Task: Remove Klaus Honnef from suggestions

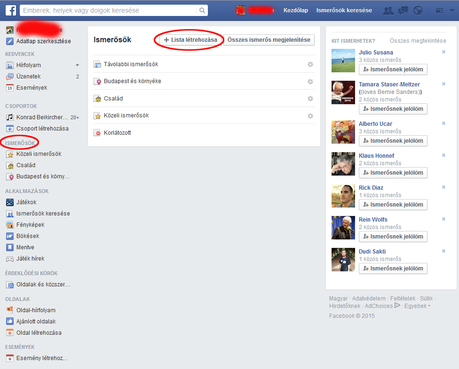Action: pos(443,155)
